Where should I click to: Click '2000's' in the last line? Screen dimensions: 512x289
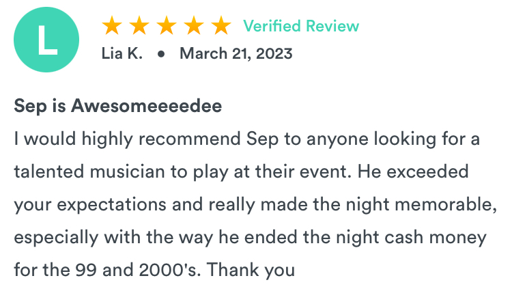click(168, 270)
